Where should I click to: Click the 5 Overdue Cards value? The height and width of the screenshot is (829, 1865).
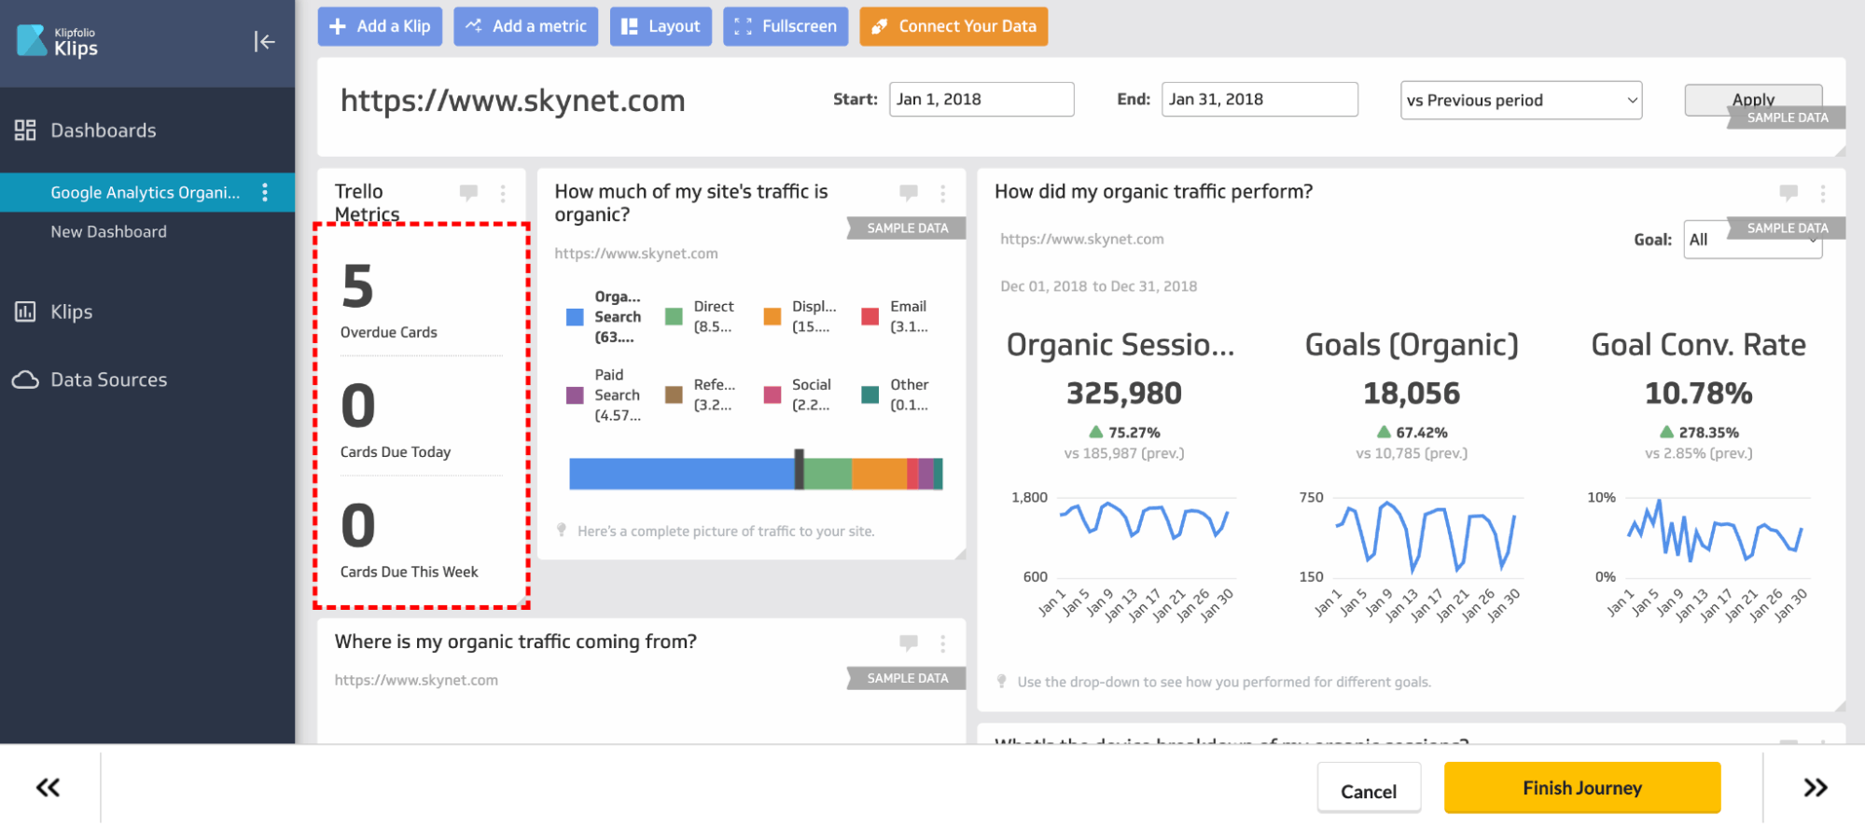[x=357, y=286]
